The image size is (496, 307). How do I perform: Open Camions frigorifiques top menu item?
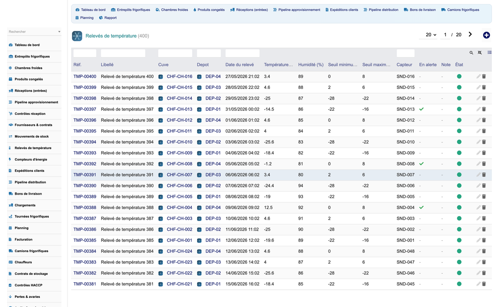pyautogui.click(x=460, y=10)
